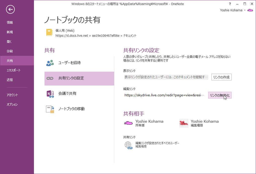
Task: Click the account avatar icon at top right
Action: pos(250,10)
